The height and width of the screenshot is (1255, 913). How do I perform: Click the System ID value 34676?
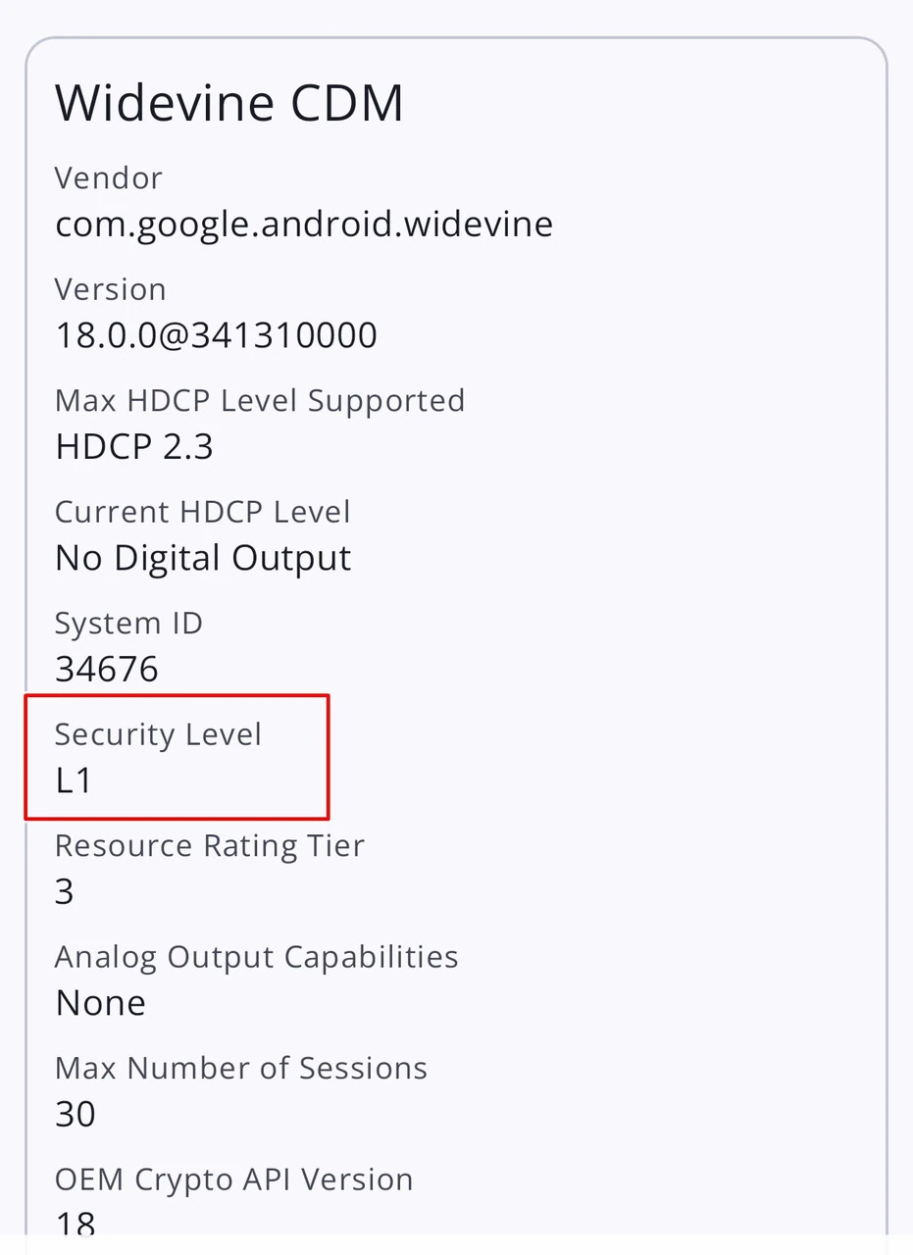(107, 670)
